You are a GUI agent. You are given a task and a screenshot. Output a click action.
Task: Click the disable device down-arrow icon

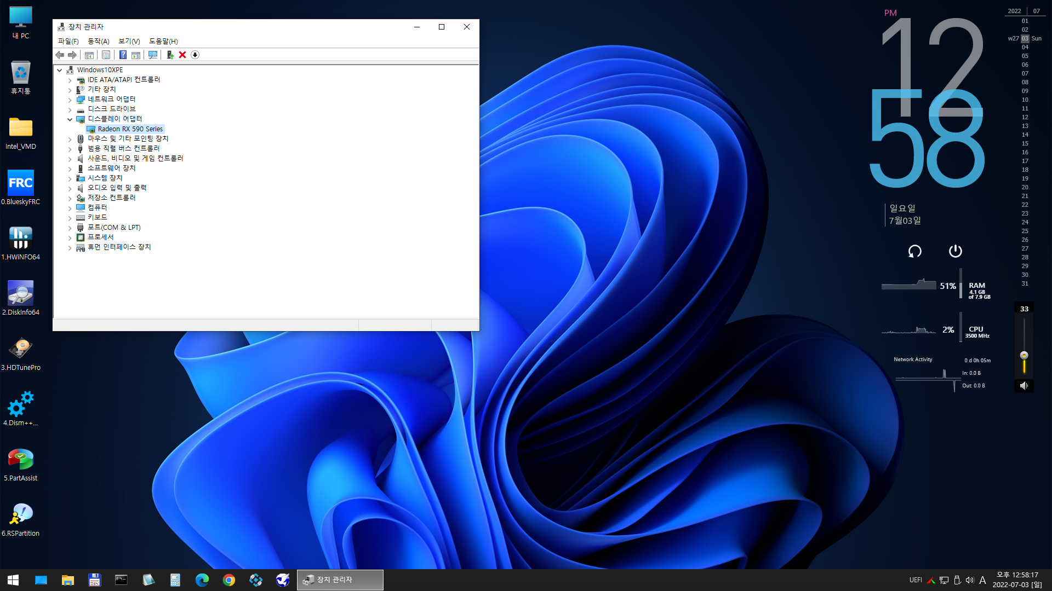[x=195, y=55]
